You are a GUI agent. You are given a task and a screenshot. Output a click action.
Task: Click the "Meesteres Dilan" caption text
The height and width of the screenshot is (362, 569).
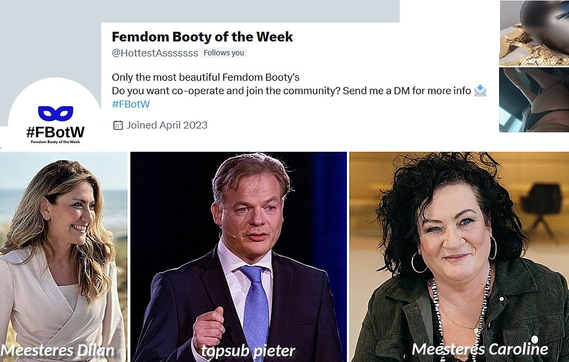pos(58,350)
